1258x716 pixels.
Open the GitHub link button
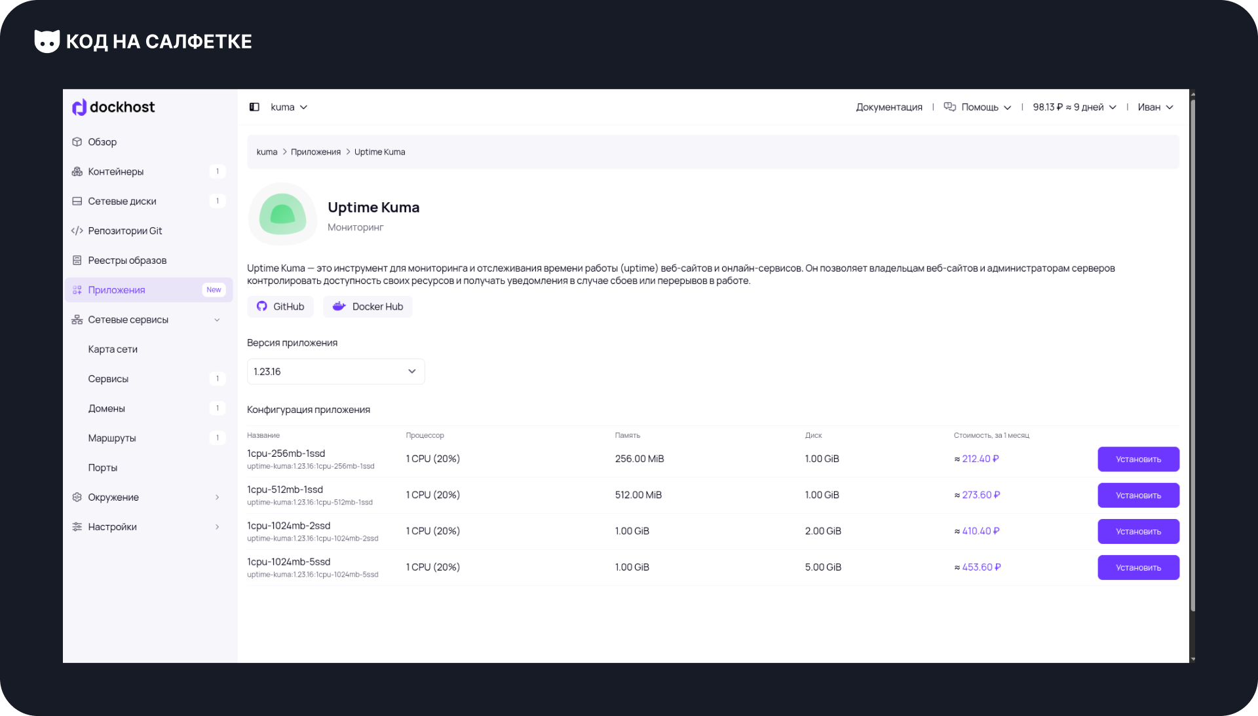(280, 306)
